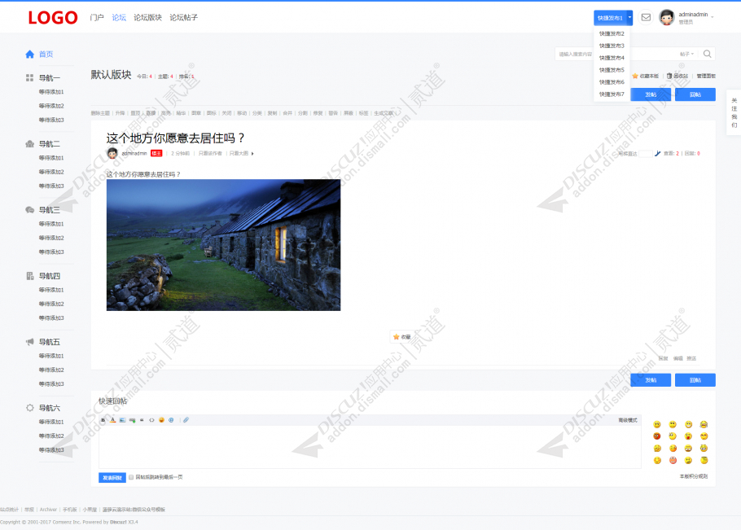The height and width of the screenshot is (530, 741).
Task: Click the LOGO in the header
Action: [x=53, y=17]
